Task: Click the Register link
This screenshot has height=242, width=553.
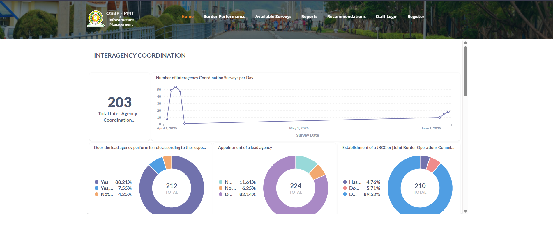Action: tap(416, 17)
